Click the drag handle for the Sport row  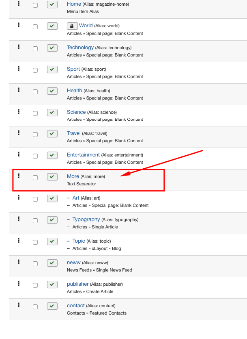(19, 68)
